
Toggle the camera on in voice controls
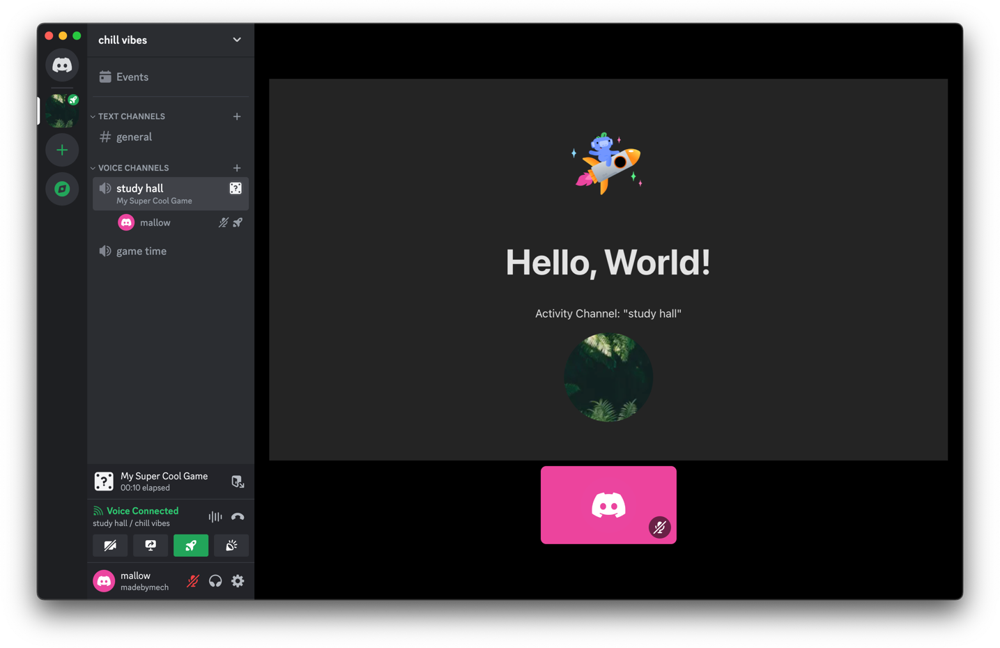110,546
